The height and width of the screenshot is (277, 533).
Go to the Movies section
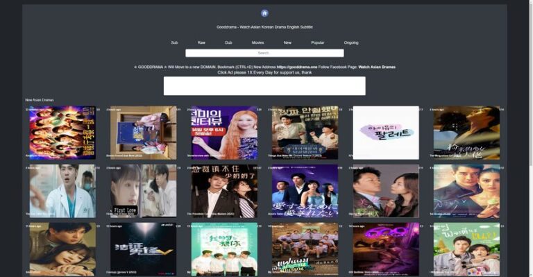click(257, 43)
